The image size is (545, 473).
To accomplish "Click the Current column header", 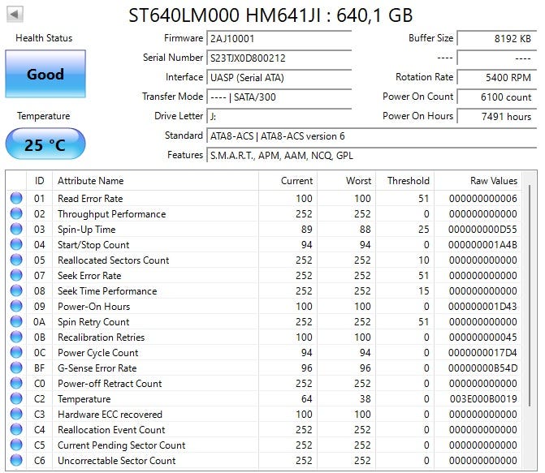I will (296, 181).
